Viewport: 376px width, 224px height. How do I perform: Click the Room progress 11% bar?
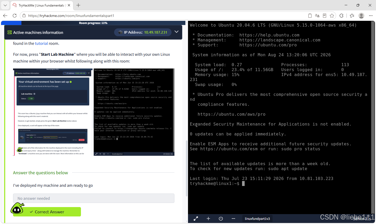tap(93, 23)
